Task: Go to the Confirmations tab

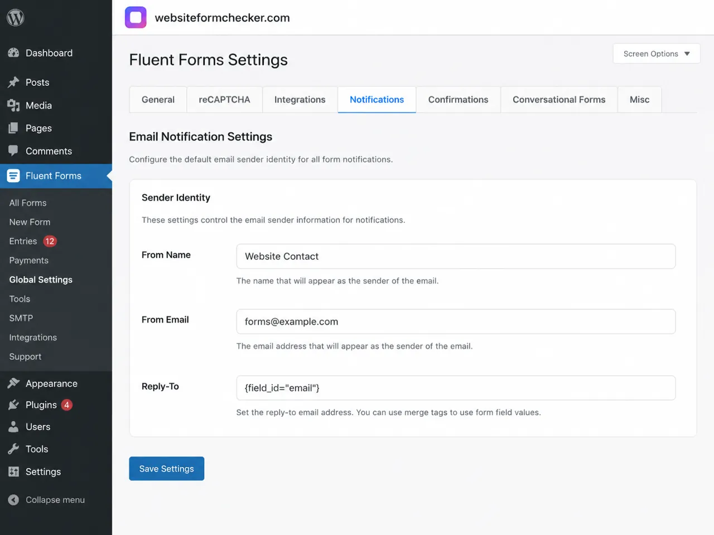Action: click(458, 100)
